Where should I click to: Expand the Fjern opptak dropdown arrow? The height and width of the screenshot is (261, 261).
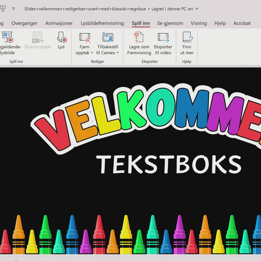coord(92,53)
